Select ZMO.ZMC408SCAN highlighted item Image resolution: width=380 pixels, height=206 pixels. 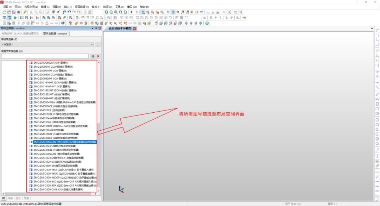pyautogui.click(x=65, y=142)
